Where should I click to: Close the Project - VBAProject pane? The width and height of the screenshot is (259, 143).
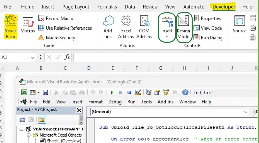(x=79, y=110)
